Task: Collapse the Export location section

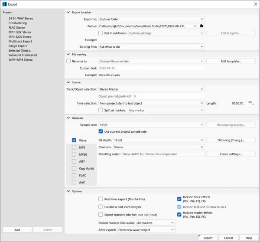Action: click(68, 12)
